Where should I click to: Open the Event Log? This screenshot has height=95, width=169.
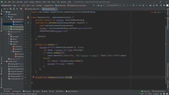[x=145, y=91]
